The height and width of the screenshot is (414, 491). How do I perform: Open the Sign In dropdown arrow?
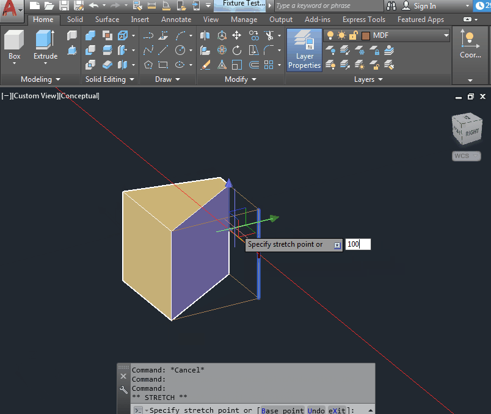click(468, 5)
